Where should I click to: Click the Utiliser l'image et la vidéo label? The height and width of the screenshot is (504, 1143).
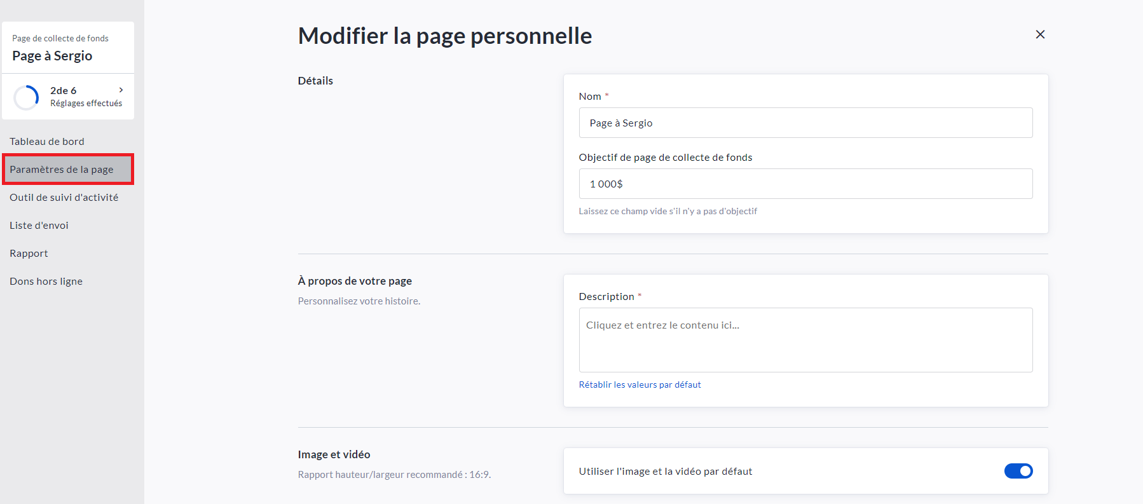coord(665,472)
